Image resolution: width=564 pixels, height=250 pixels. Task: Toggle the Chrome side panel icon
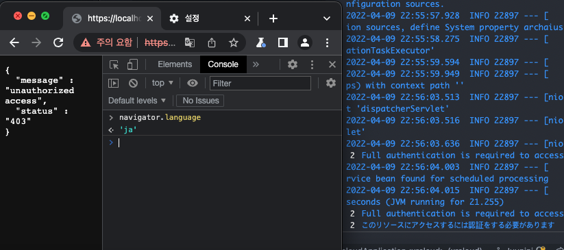283,42
